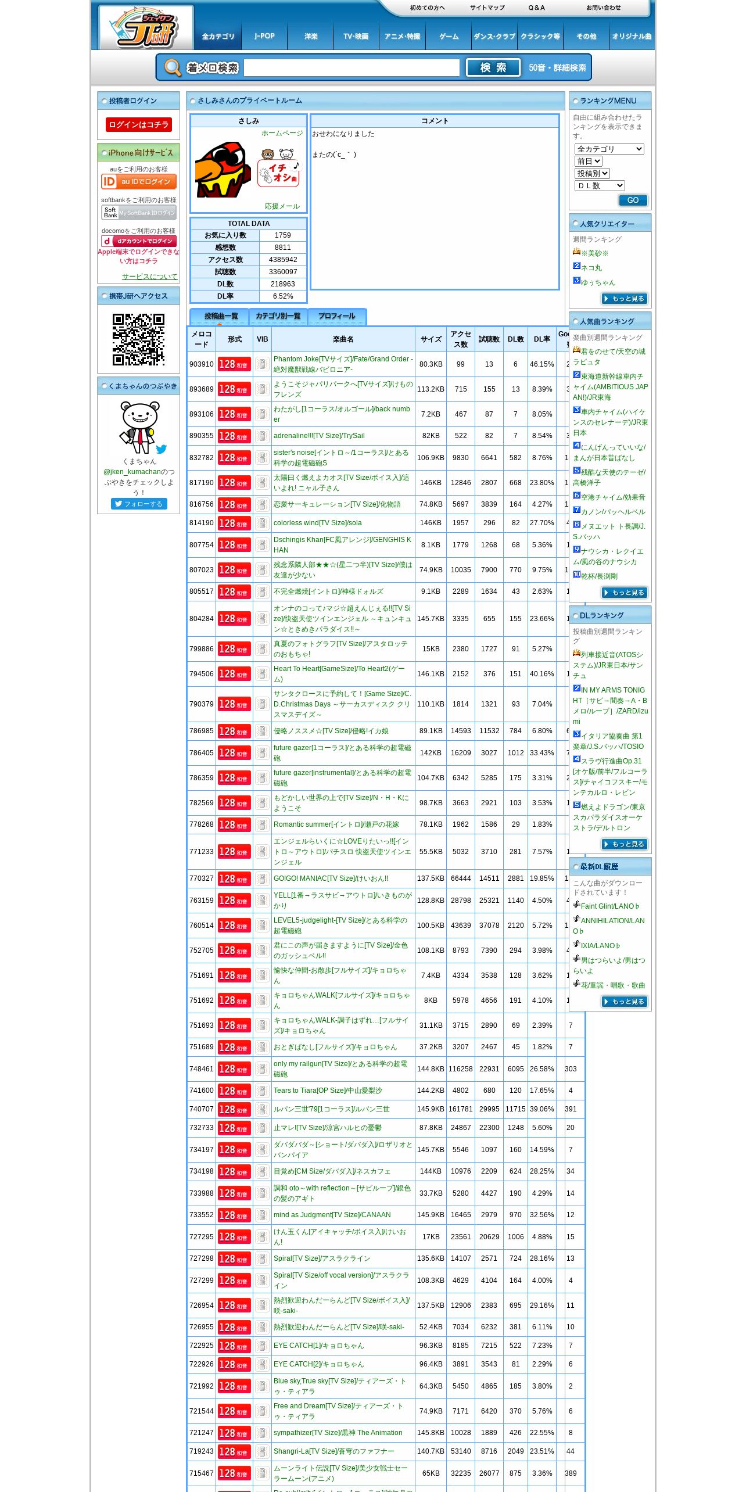Click the au ID login button
The width and height of the screenshot is (746, 1492).
(139, 182)
